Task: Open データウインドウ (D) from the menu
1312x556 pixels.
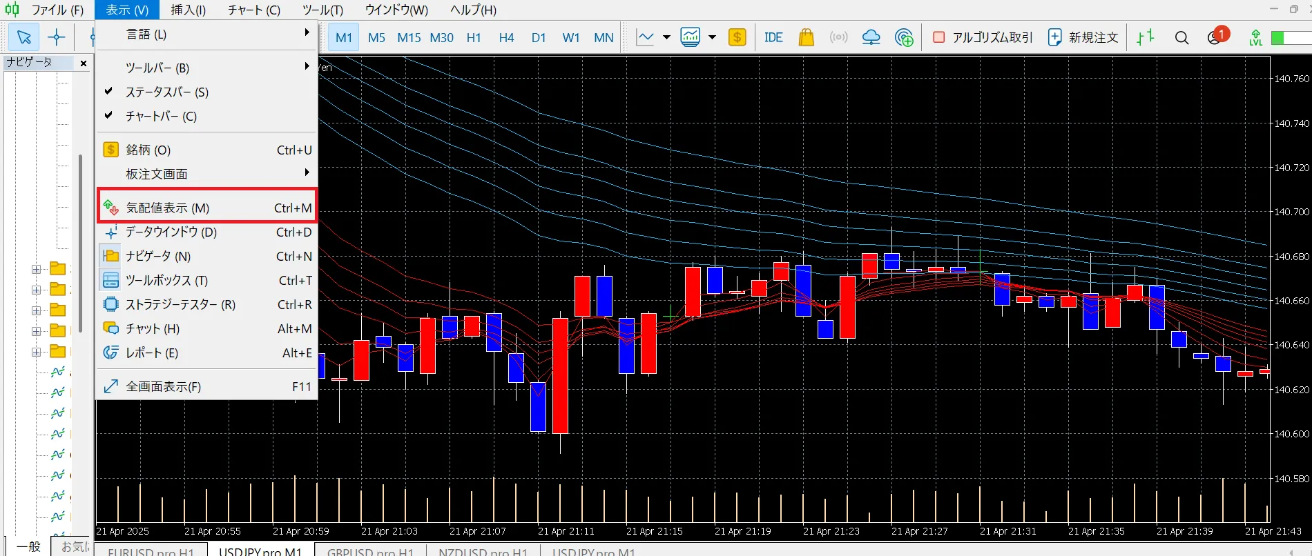Action: point(207,232)
